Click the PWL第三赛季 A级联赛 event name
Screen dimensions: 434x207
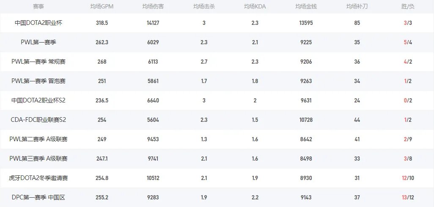click(38, 159)
